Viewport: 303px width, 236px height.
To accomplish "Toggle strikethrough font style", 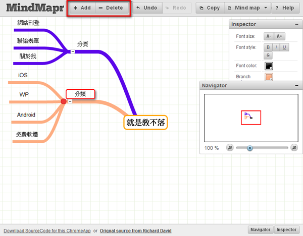I will pyautogui.click(x=268, y=55).
